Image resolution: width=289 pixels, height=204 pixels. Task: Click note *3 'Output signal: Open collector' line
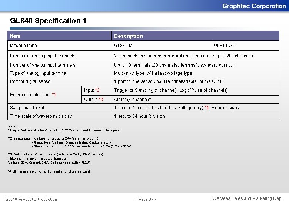tap(56, 154)
